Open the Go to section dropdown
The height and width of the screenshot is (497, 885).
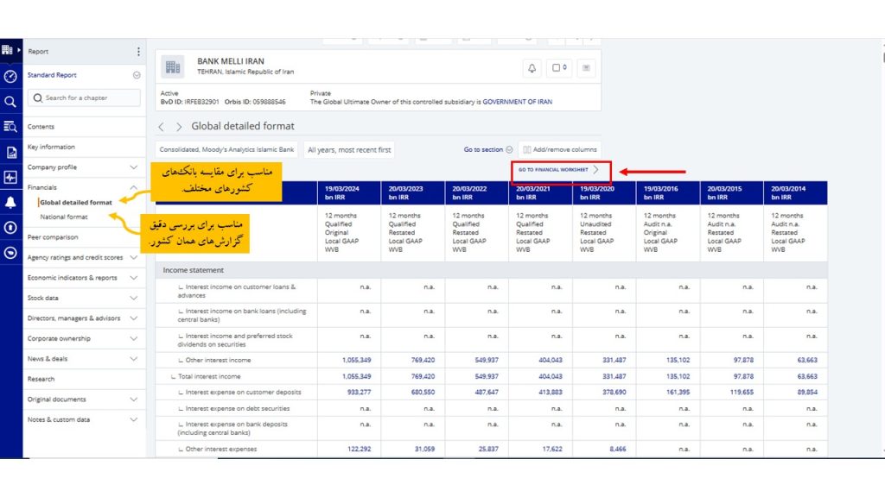point(488,150)
